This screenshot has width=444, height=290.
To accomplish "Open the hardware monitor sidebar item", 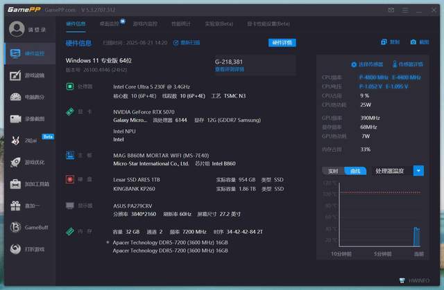I will click(x=30, y=53).
